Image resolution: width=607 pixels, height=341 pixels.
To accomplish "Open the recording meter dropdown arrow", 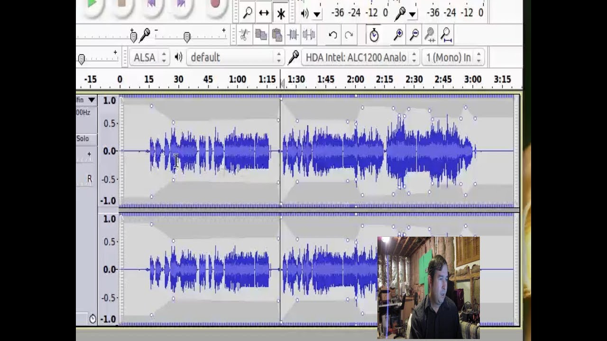I will coord(412,14).
